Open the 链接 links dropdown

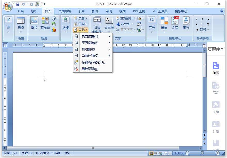[66, 25]
